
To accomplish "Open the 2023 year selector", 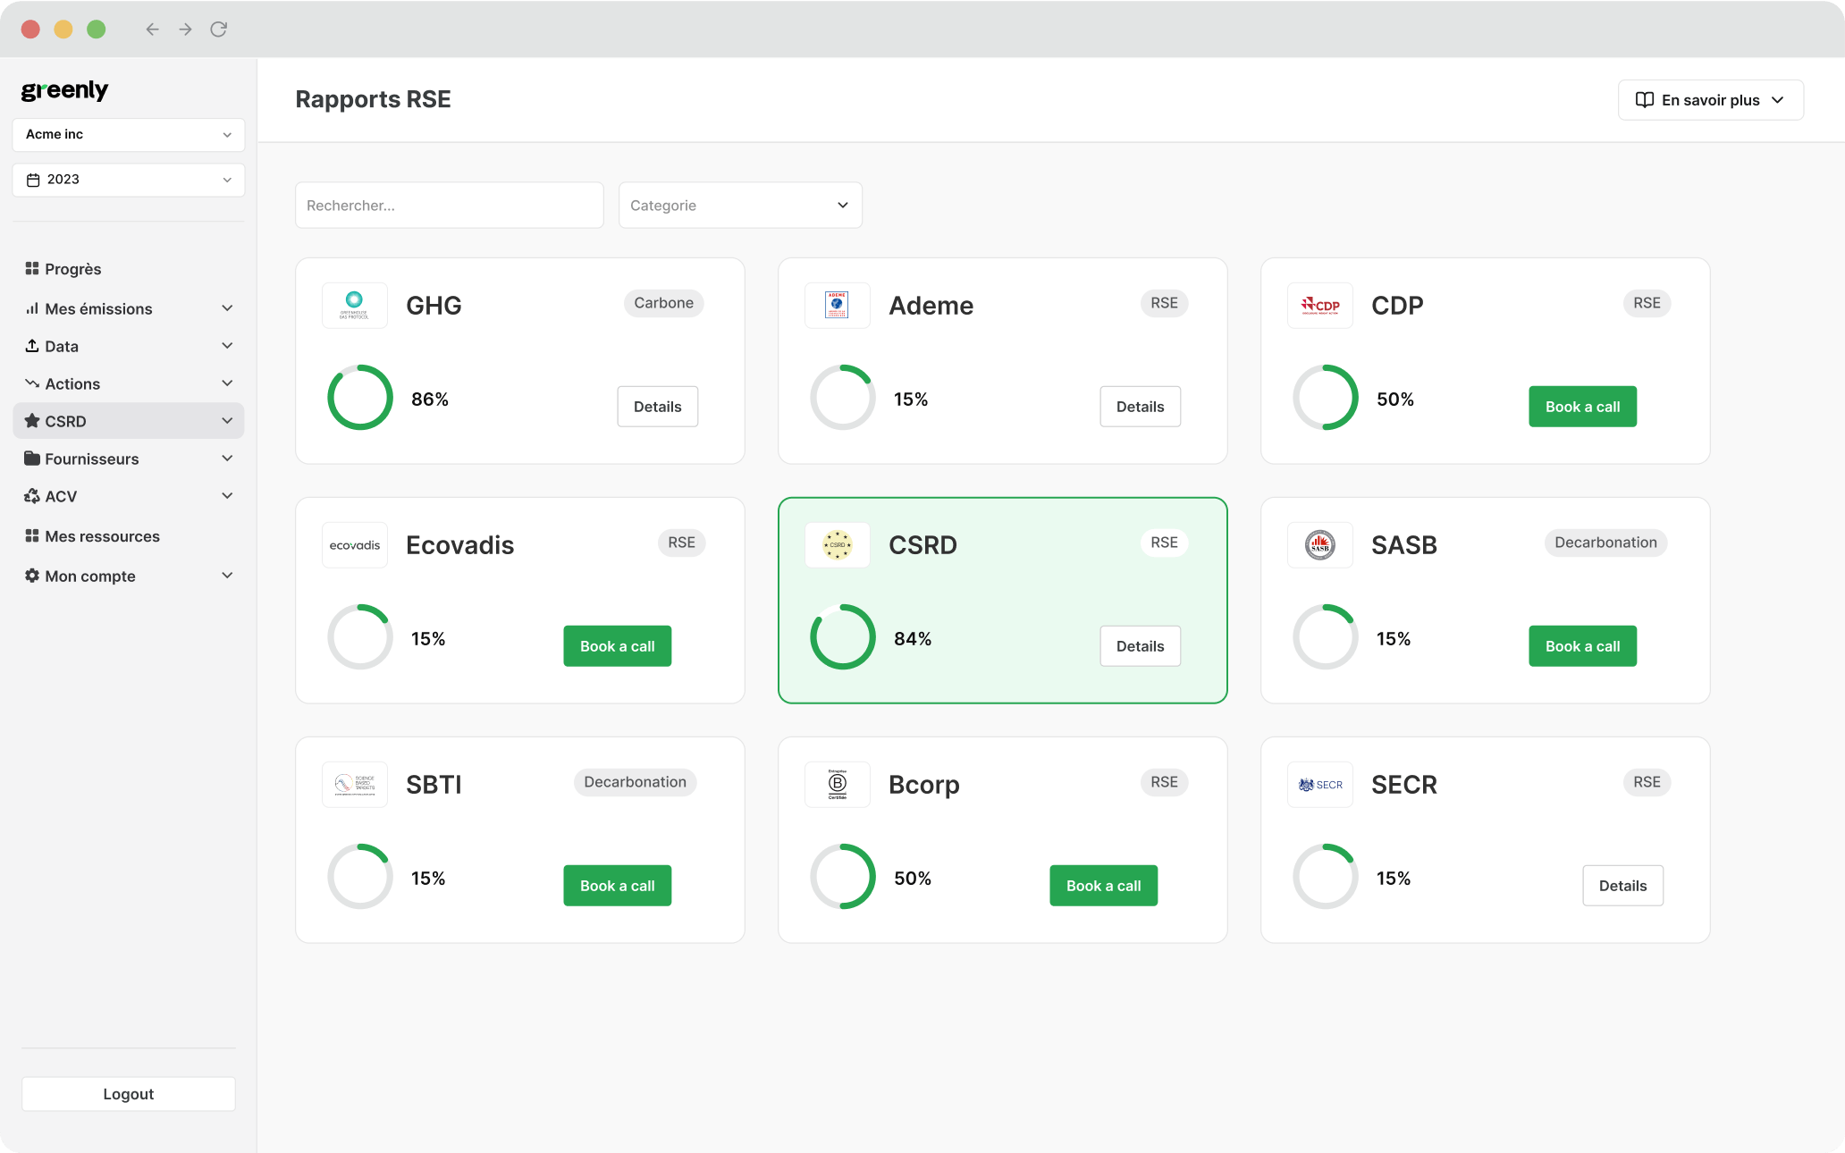I will tap(129, 180).
